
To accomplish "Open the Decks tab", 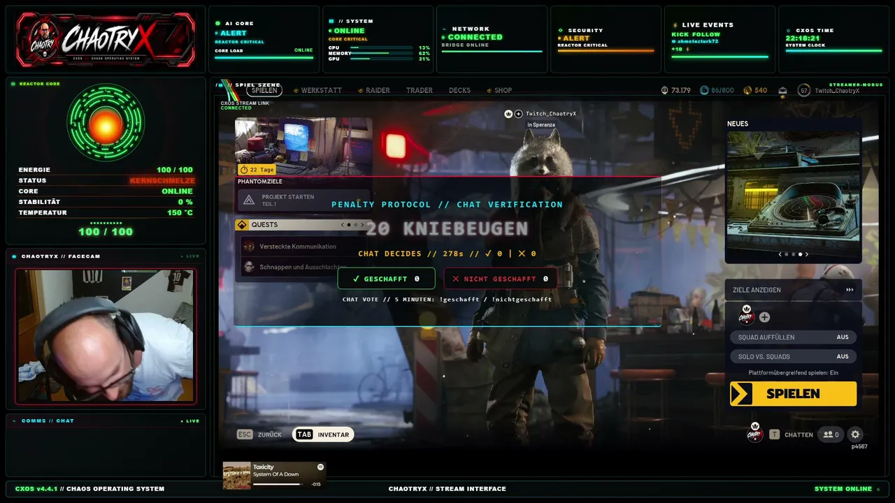I will tap(459, 90).
